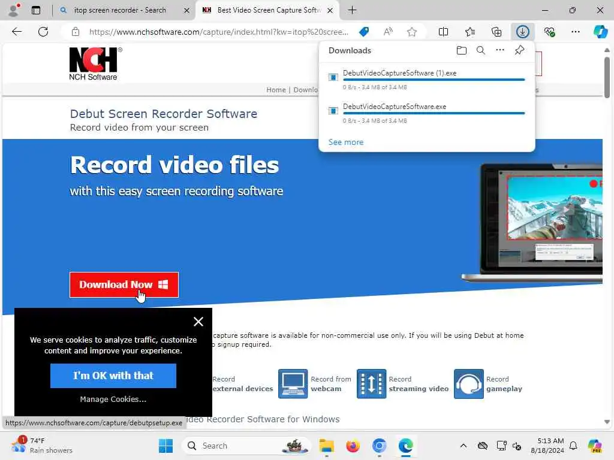The image size is (614, 460).
Task: Close the cookie banner with X
Action: click(198, 322)
